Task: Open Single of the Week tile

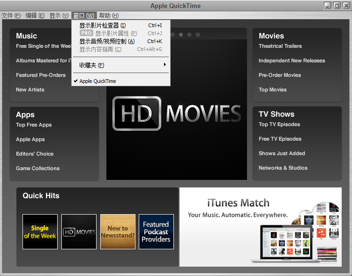Action: (40, 231)
